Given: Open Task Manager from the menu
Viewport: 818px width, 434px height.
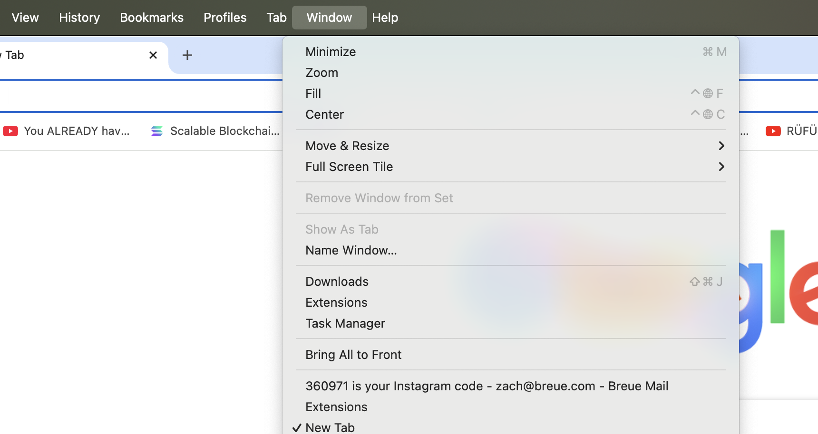Looking at the screenshot, I should pyautogui.click(x=345, y=323).
